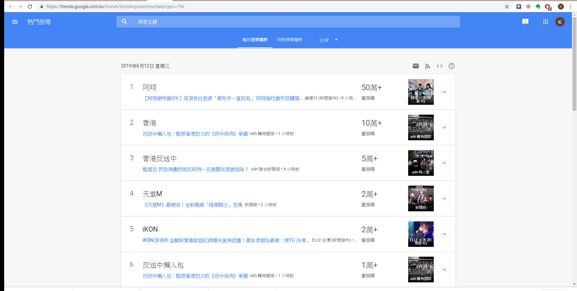Click the 10萬+ search count
Screen dimensions: 577x291
coord(372,123)
